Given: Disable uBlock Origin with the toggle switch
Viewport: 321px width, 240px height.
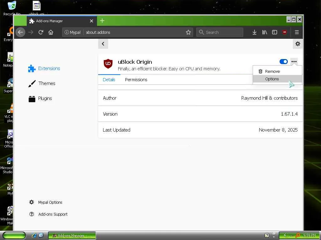Looking at the screenshot, I should click(283, 62).
